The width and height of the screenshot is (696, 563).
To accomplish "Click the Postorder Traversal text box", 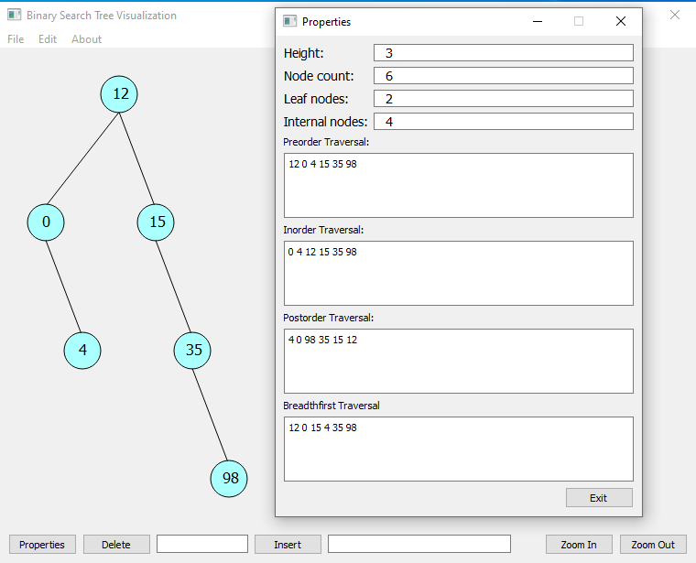I will click(x=459, y=361).
